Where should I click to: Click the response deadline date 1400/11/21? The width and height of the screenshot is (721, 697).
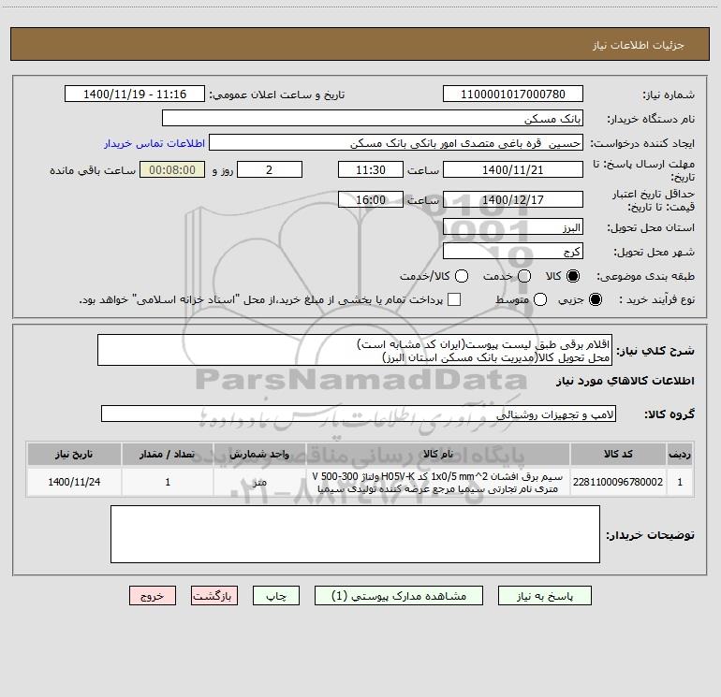tap(513, 169)
